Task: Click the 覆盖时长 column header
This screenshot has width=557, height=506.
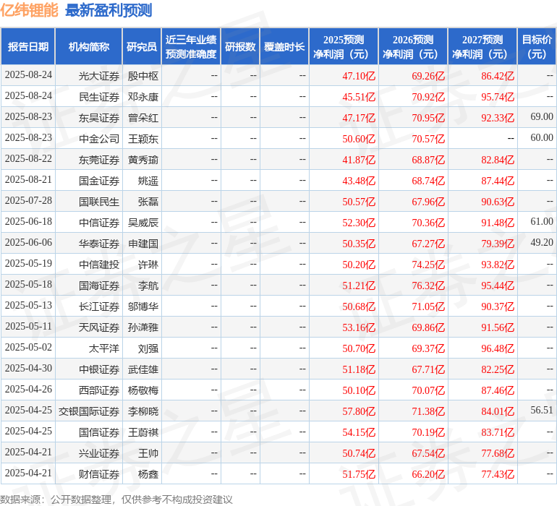Action: pyautogui.click(x=284, y=46)
